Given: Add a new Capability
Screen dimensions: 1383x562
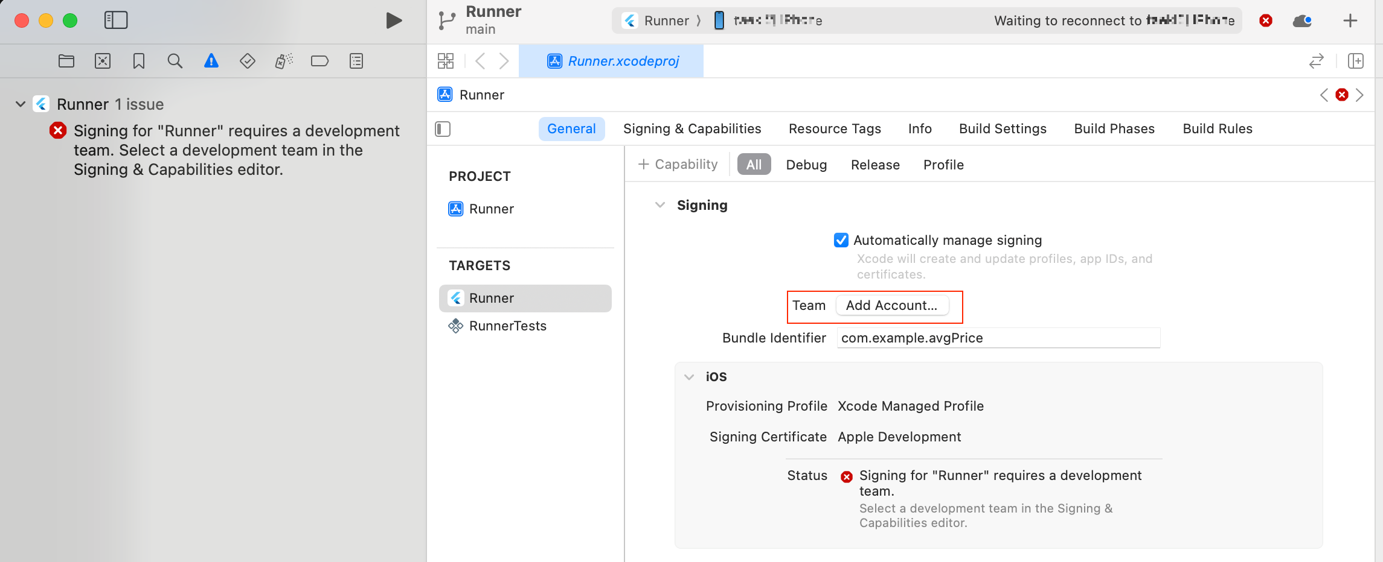Looking at the screenshot, I should (678, 164).
